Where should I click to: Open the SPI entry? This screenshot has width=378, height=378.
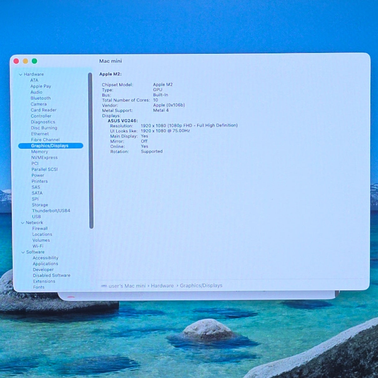point(35,199)
